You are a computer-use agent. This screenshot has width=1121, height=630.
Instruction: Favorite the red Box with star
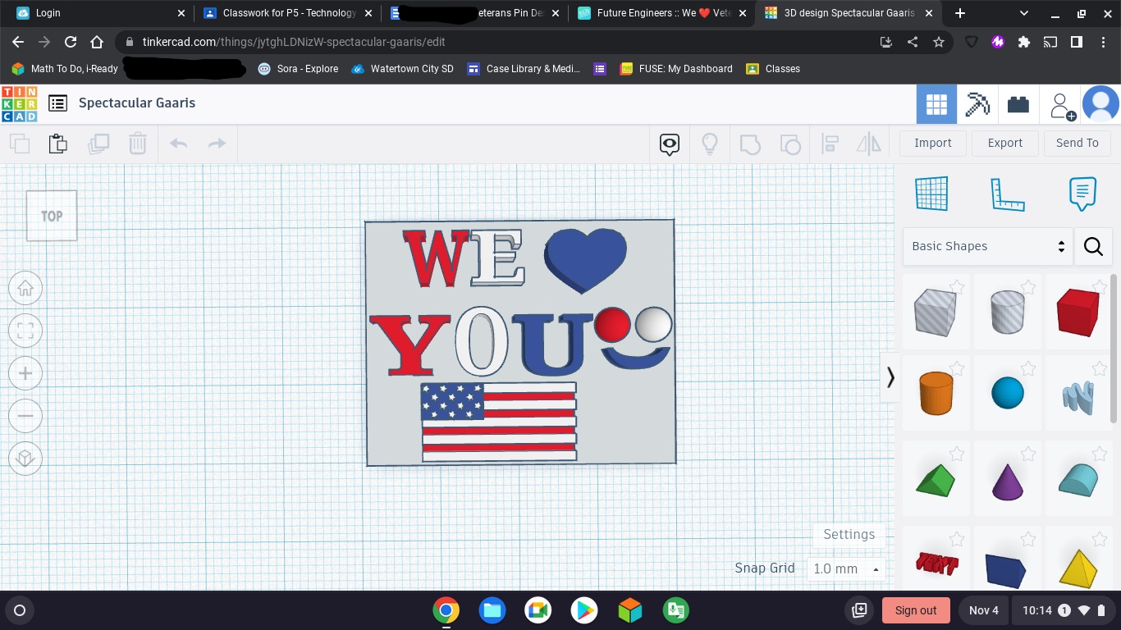coord(1100,286)
